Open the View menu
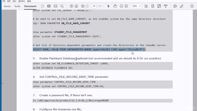 tap(14, 1)
